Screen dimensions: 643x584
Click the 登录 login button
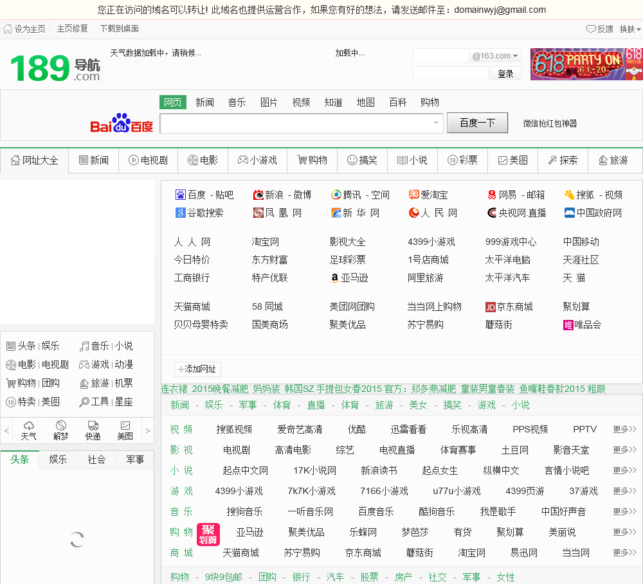(x=505, y=74)
